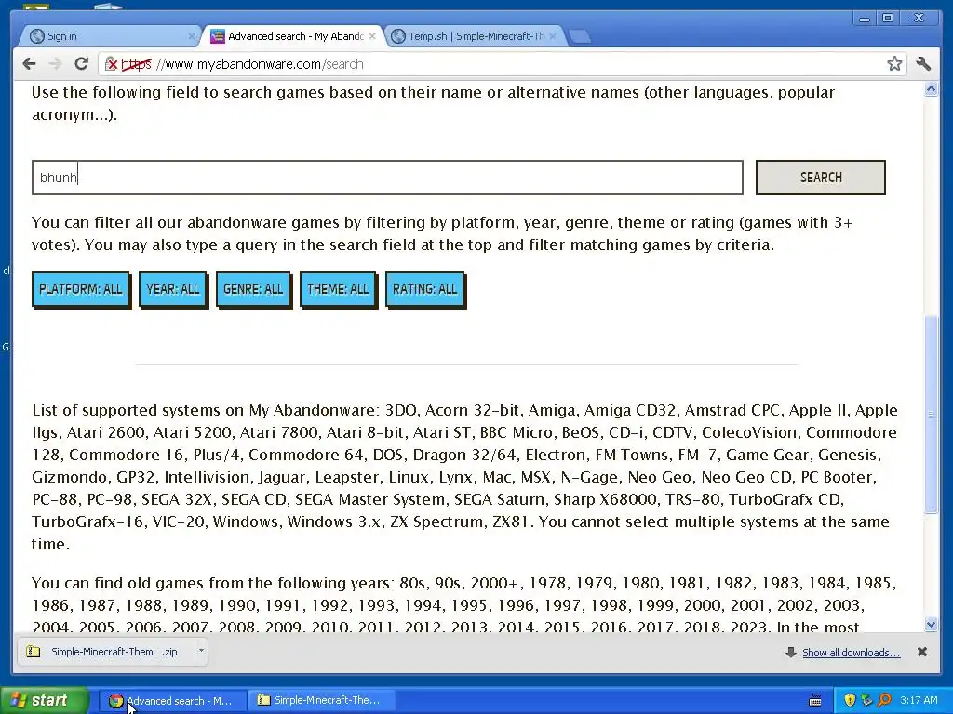Open downloaded Simple-Minecraft-Them zip file

tap(106, 652)
